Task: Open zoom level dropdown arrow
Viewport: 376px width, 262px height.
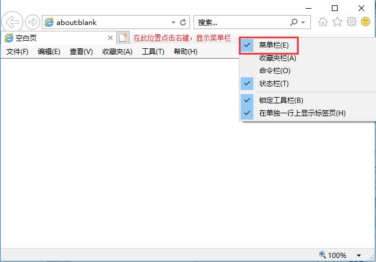Action: point(359,256)
